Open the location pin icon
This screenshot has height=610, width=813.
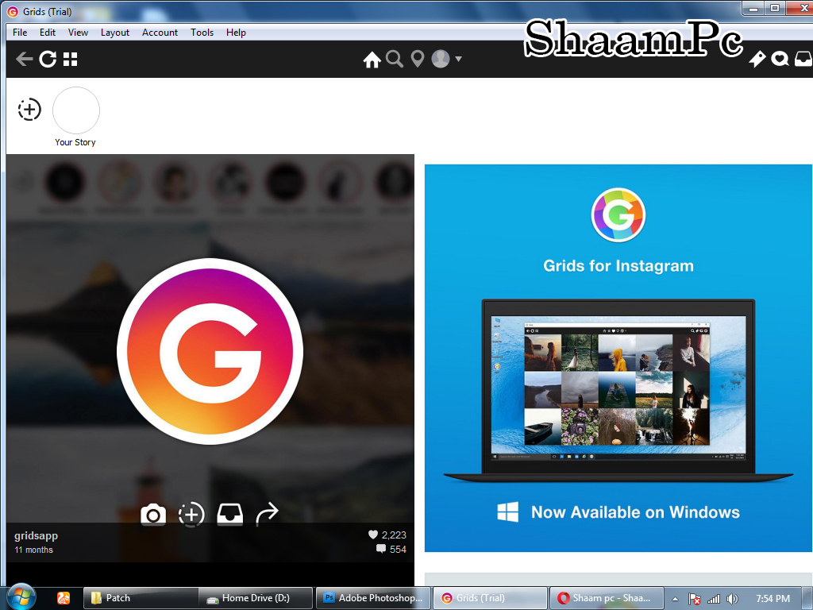[x=418, y=59]
